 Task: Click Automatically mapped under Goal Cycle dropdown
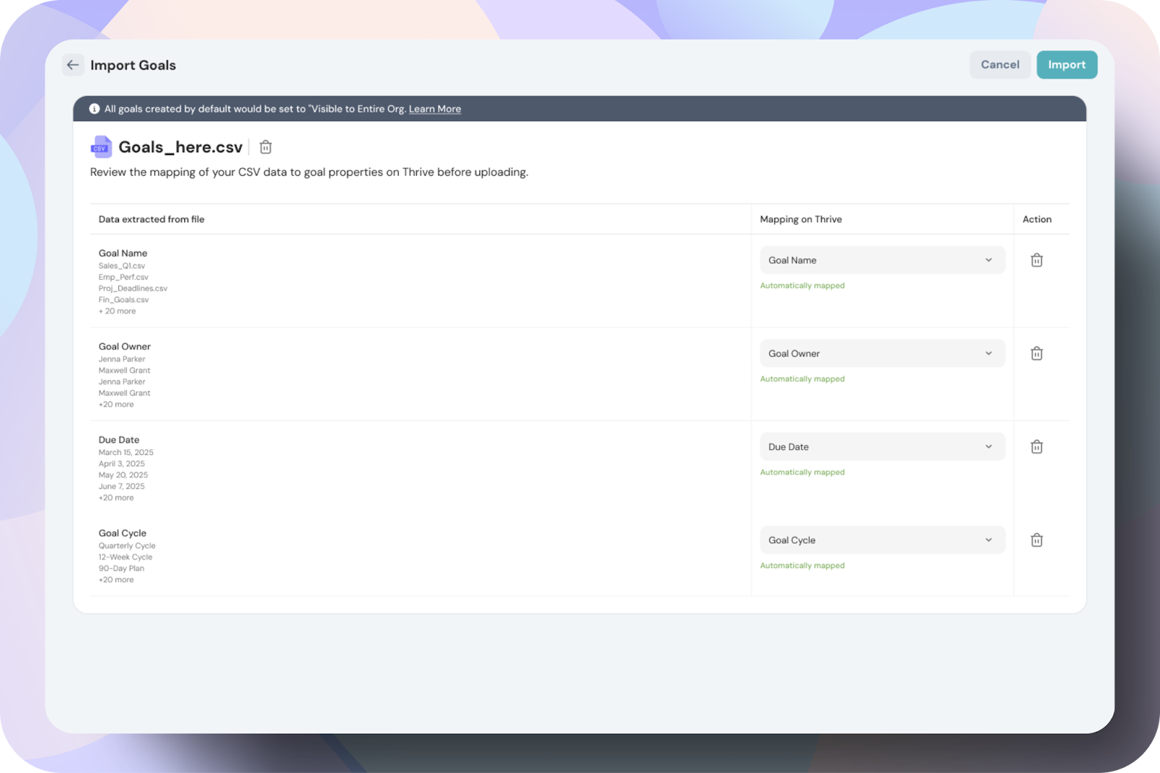coord(803,566)
